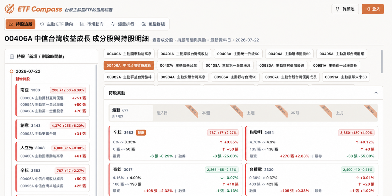This screenshot has height=196, width=392.
Task: Open the 持股追蹤 tab
Action: coord(20,24)
